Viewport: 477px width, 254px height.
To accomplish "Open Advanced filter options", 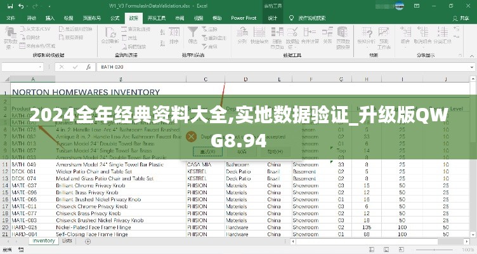I will (209, 46).
